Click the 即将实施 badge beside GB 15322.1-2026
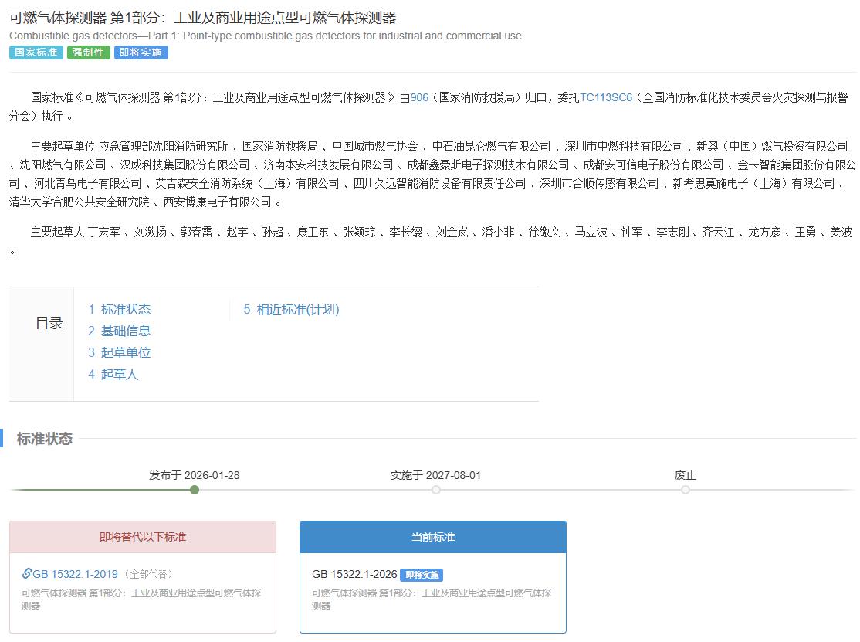The height and width of the screenshot is (642, 860). pyautogui.click(x=422, y=575)
